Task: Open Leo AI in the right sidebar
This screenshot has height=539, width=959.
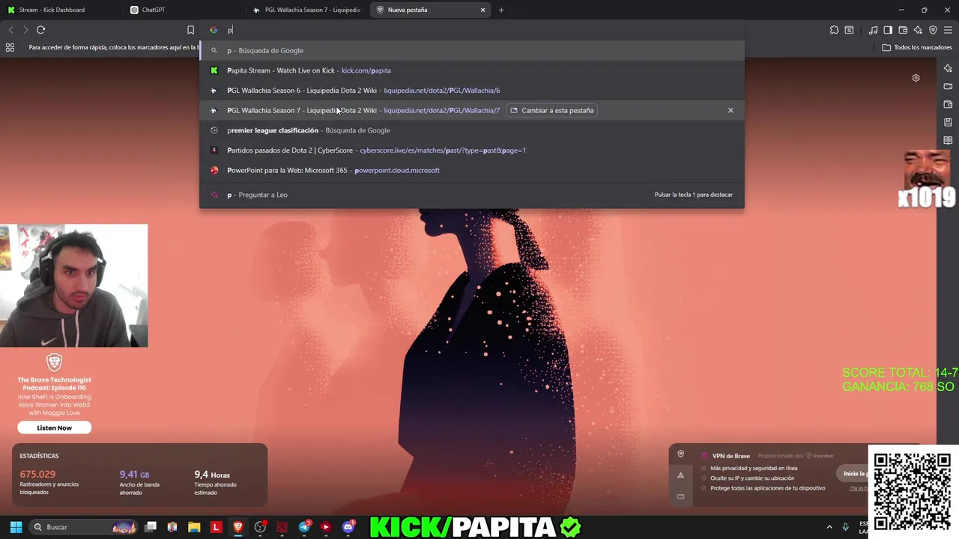Action: coord(948,68)
